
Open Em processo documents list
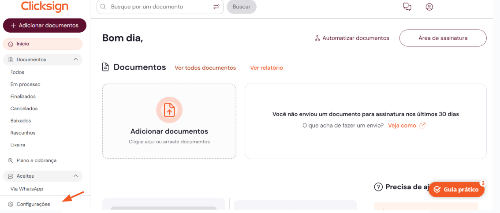pyautogui.click(x=25, y=84)
